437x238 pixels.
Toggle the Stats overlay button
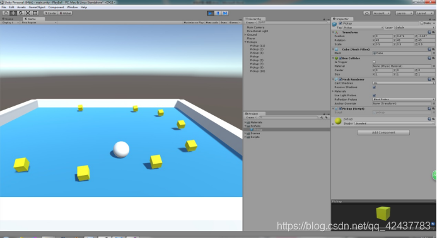tap(224, 23)
